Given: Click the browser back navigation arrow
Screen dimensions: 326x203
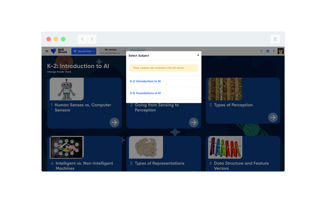Looking at the screenshot, I should pyautogui.click(x=83, y=39).
